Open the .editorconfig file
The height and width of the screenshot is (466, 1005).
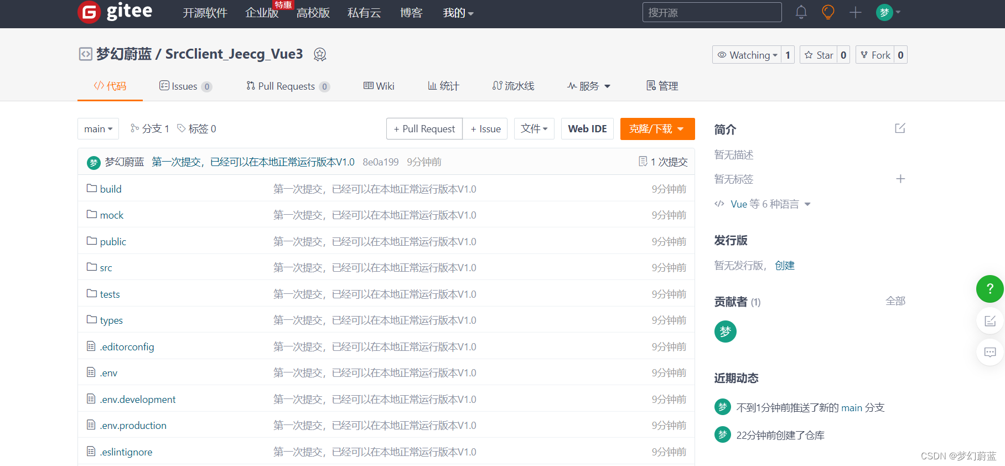click(127, 347)
